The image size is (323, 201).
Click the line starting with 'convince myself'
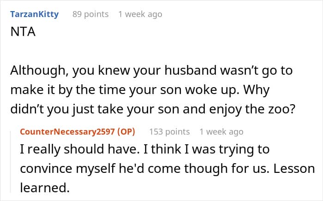[x=167, y=168]
